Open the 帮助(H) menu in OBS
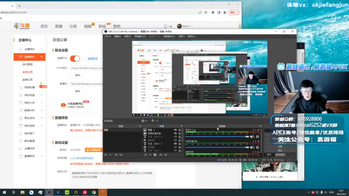The height and width of the screenshot is (196, 349). click(191, 37)
